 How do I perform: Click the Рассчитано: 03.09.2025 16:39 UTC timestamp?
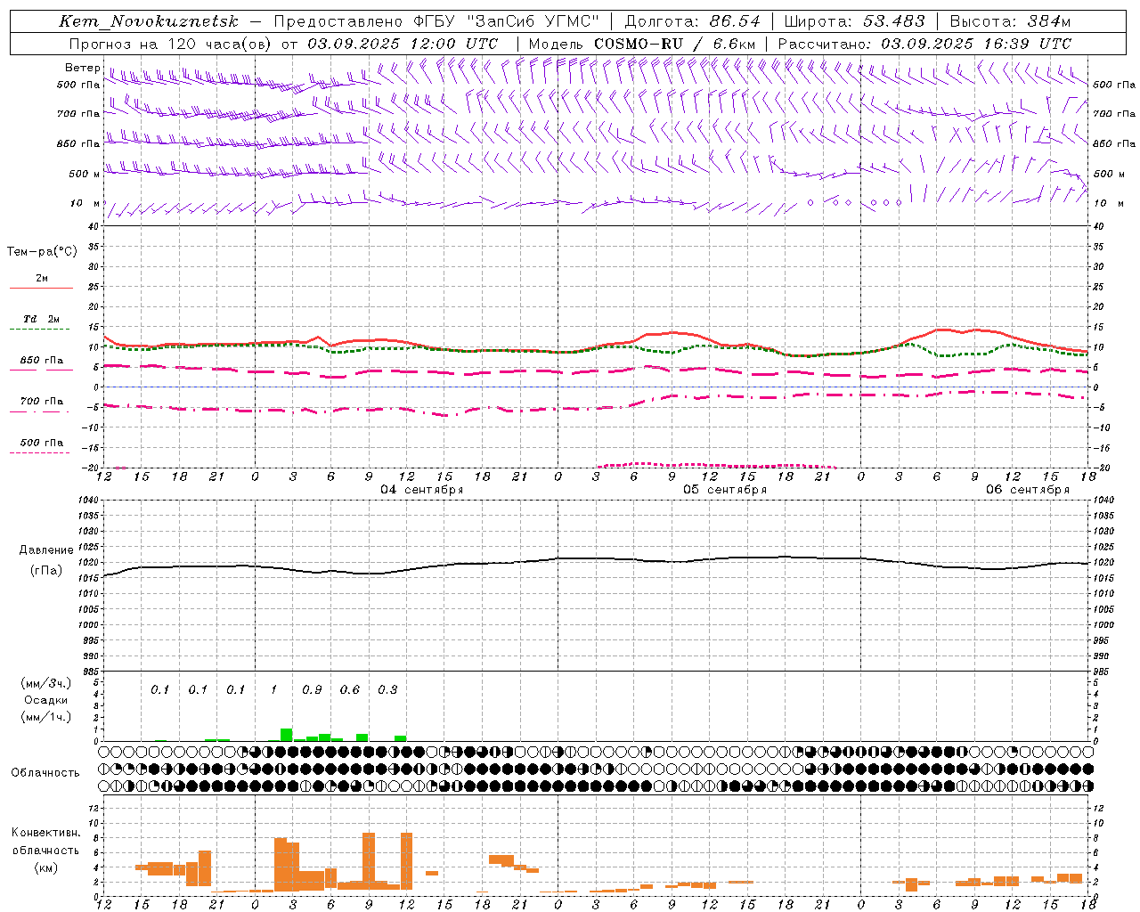click(924, 44)
